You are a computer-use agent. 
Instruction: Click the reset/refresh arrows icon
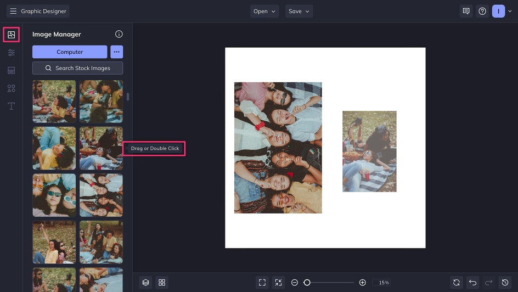pos(457,283)
